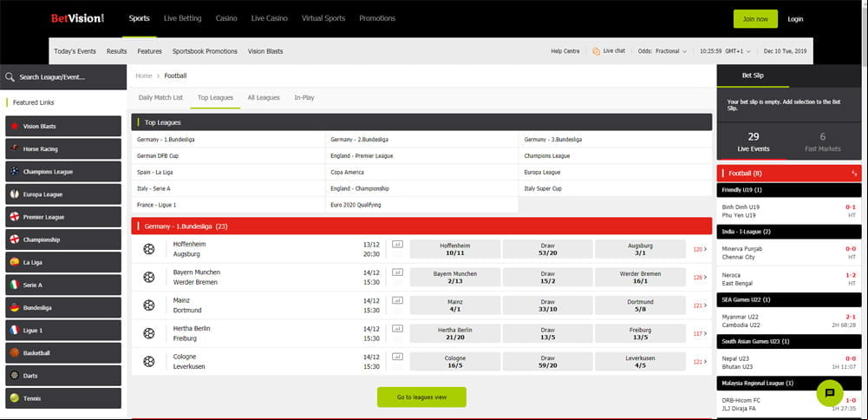Screen dimensions: 868x420
Task: Bet on Leverkusen at 4/5
Action: point(640,362)
